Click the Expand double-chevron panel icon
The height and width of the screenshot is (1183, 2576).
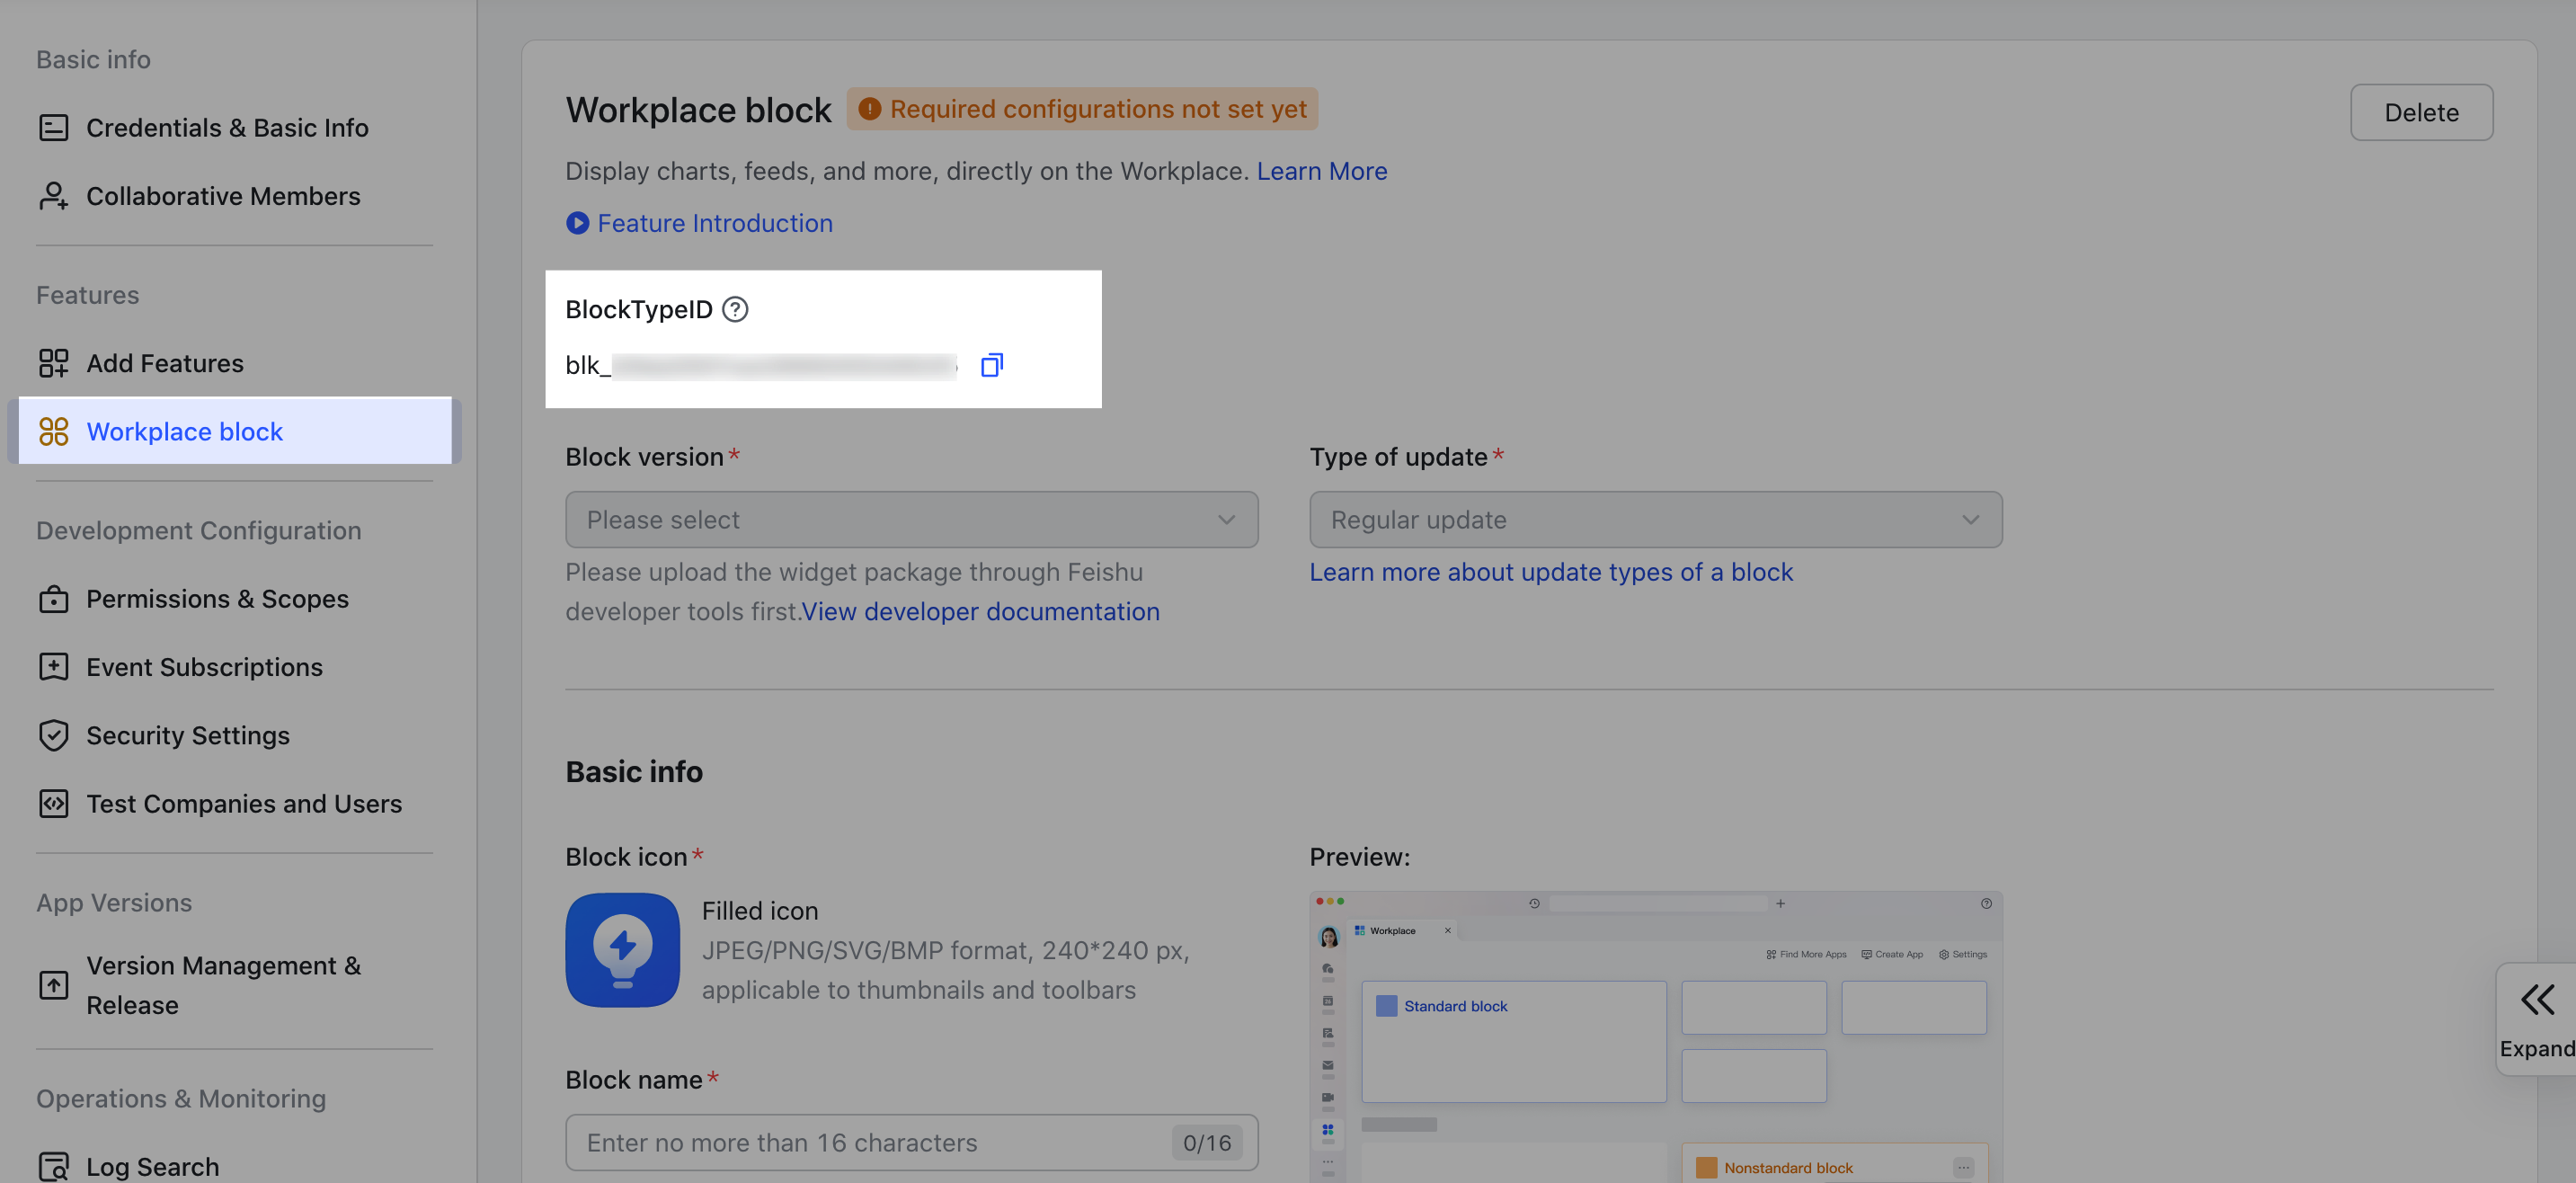point(2537,999)
